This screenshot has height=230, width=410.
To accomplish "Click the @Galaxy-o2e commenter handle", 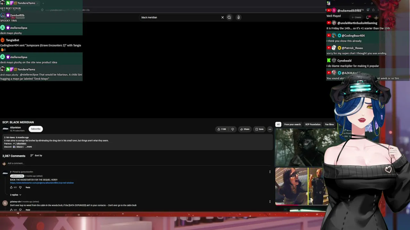I will [15, 202].
